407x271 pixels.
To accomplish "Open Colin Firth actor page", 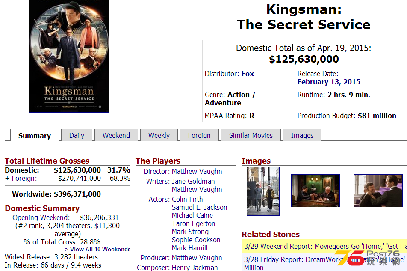I will click(187, 199).
